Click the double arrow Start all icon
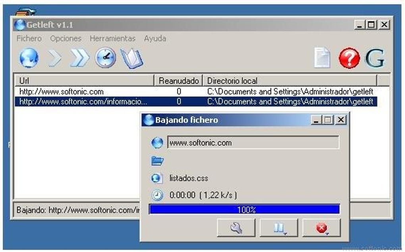The width and height of the screenshot is (405, 252). (x=80, y=58)
